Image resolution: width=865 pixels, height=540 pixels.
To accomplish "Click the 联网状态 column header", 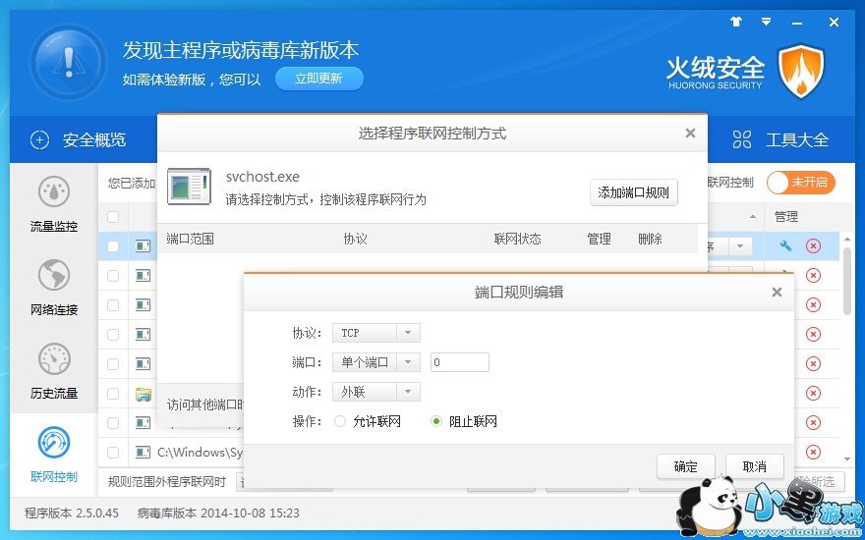I will click(517, 239).
